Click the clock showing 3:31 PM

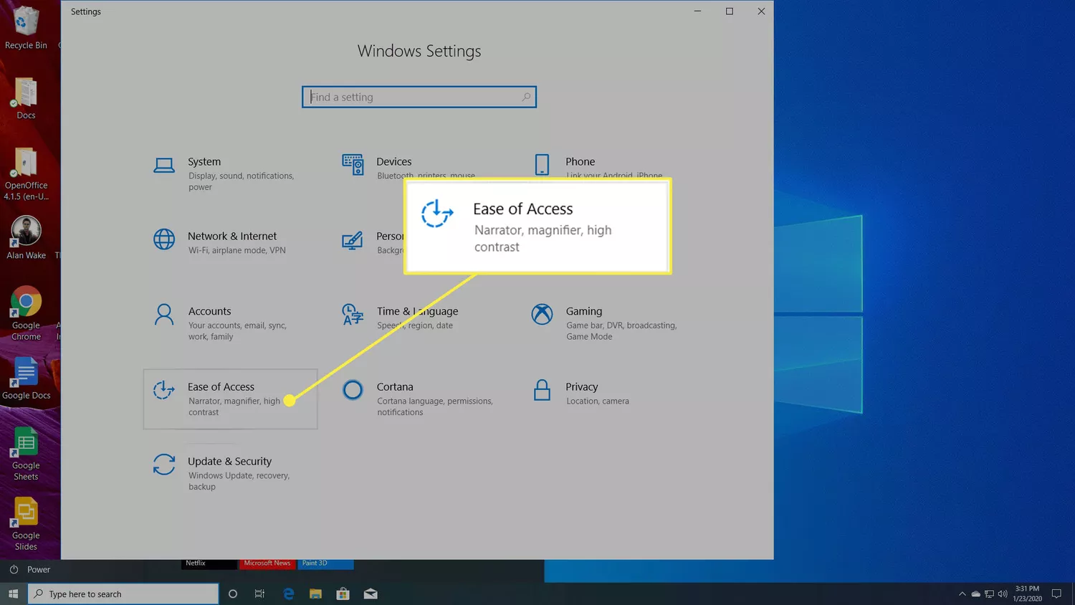point(1027,594)
